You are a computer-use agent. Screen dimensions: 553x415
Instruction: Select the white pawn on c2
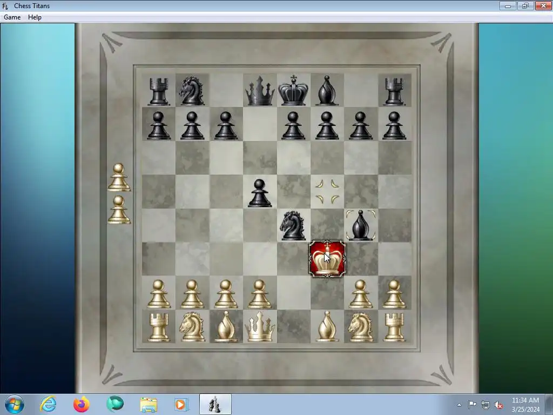coord(226,294)
